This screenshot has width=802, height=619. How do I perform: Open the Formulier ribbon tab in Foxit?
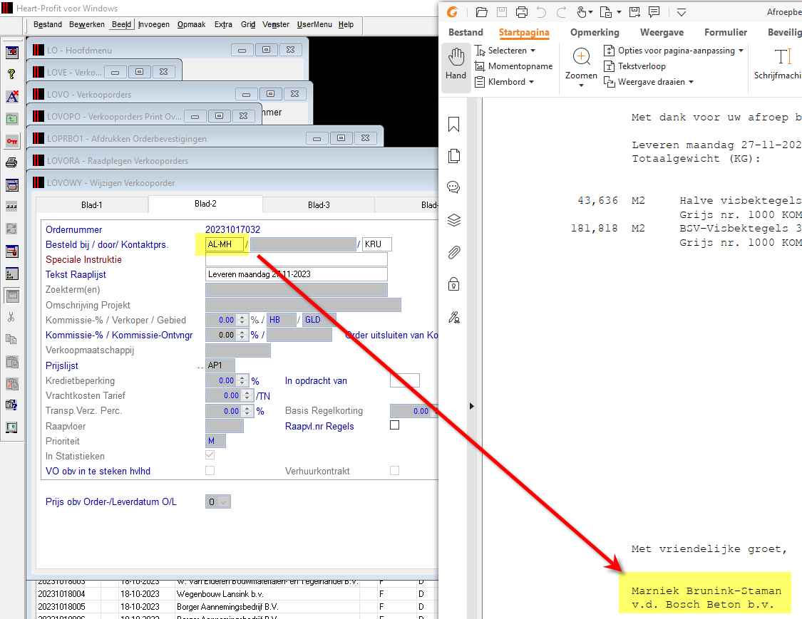tap(726, 32)
